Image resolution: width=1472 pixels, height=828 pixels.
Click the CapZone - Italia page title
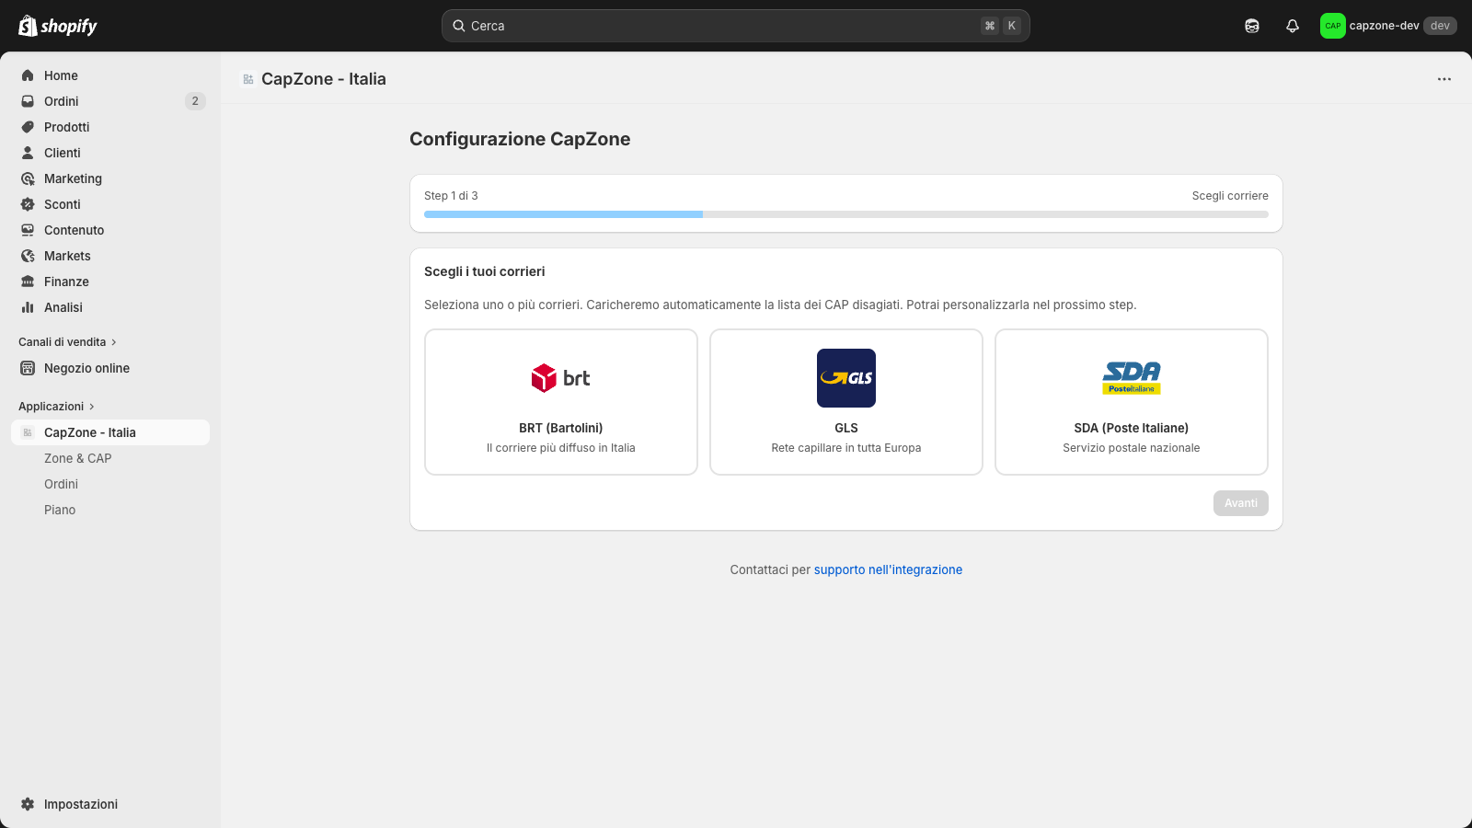pos(324,79)
